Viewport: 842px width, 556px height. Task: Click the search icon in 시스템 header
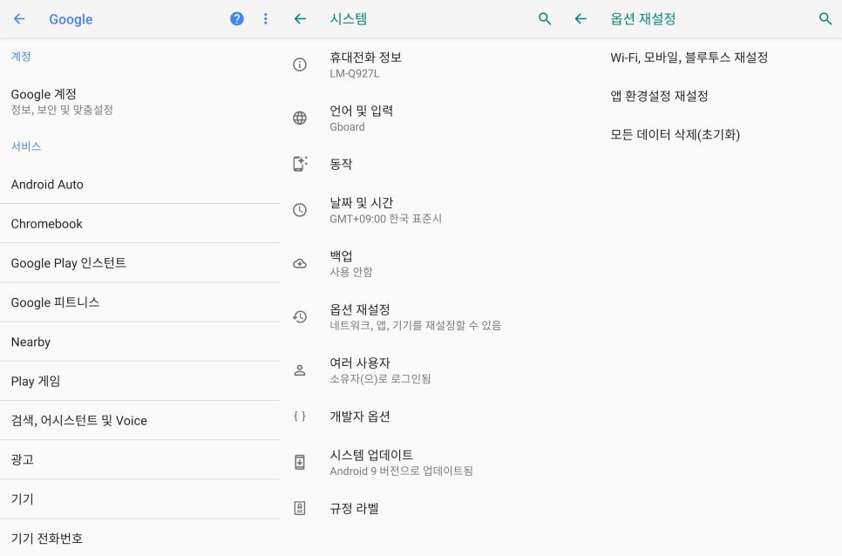545,19
